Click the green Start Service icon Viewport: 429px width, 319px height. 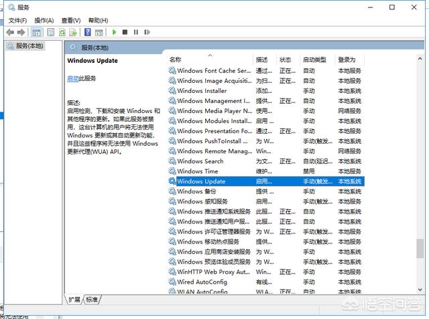(x=115, y=32)
